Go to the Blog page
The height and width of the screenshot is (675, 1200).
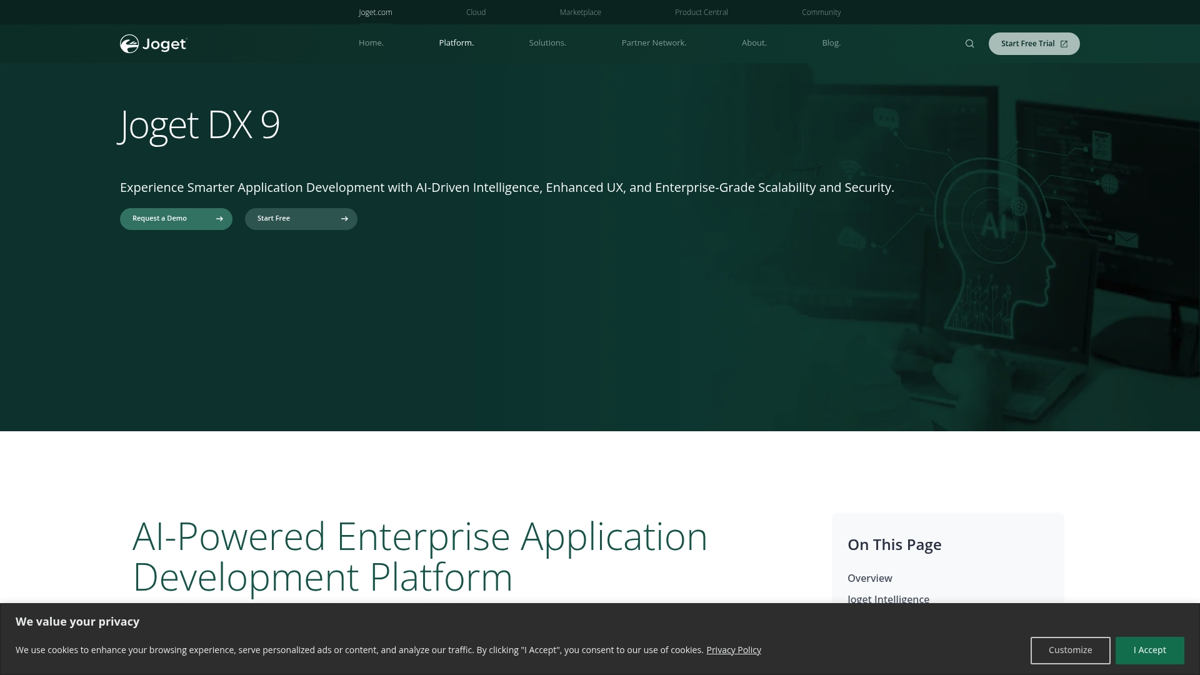click(x=831, y=43)
